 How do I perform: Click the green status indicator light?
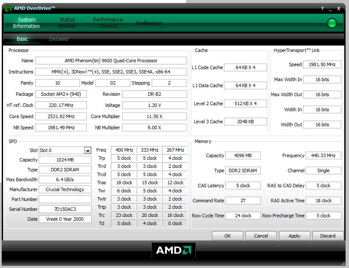coord(332,23)
